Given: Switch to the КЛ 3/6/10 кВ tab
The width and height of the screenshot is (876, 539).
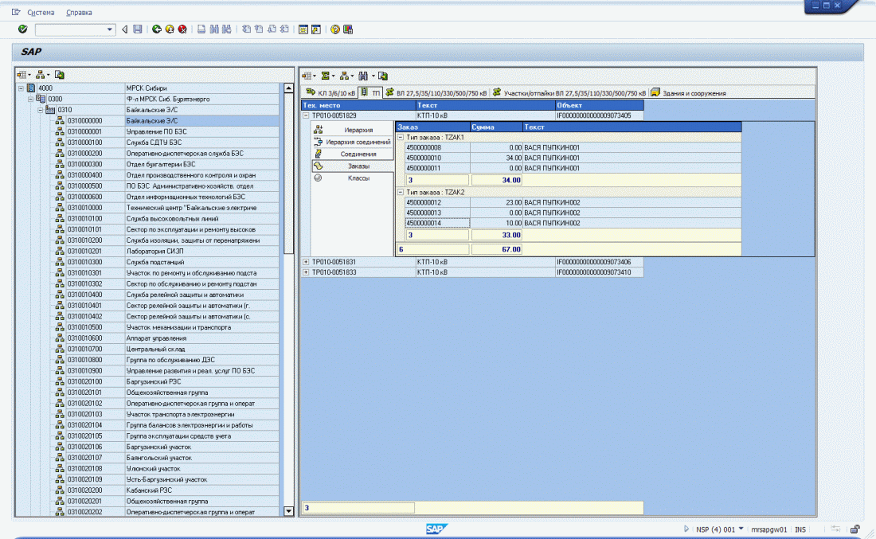Looking at the screenshot, I should [x=330, y=92].
